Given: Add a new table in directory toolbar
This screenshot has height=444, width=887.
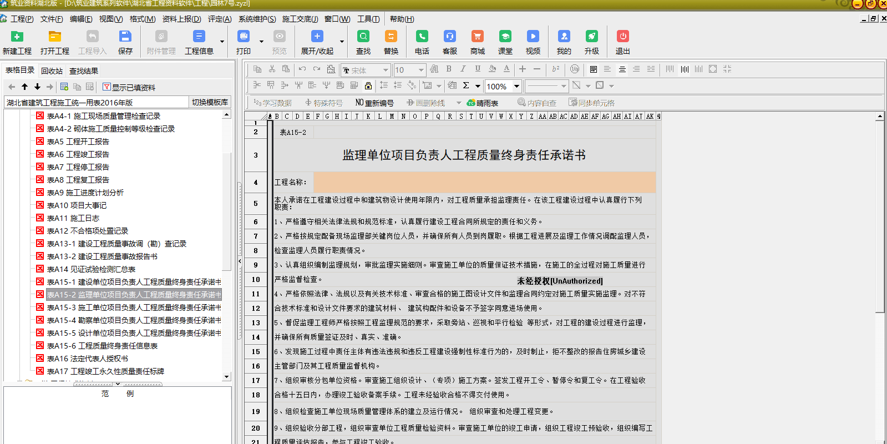Looking at the screenshot, I should pos(64,87).
